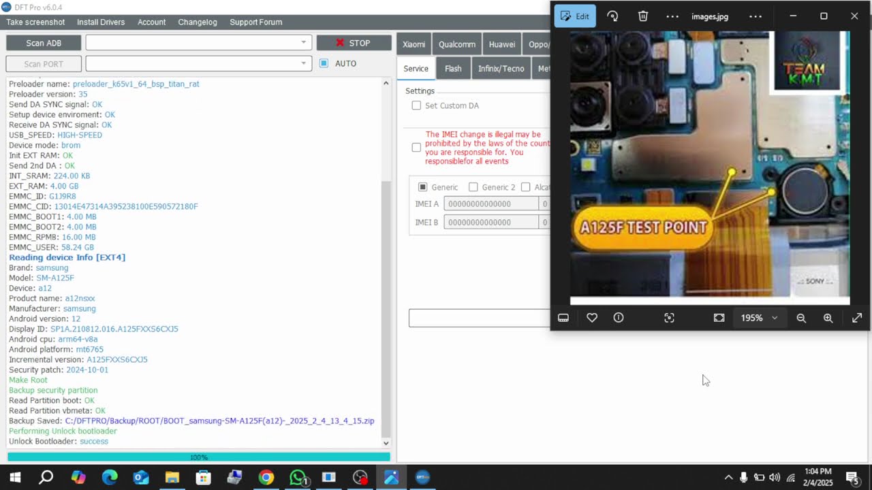Zoom in on the photo

tap(828, 318)
